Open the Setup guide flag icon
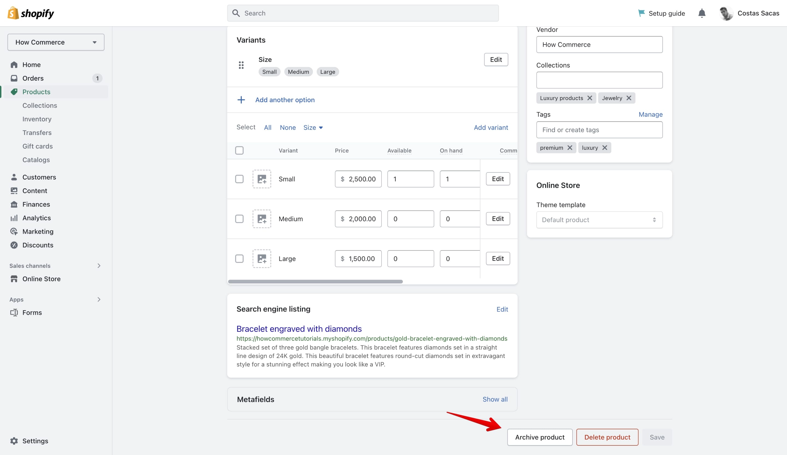 [x=641, y=13]
